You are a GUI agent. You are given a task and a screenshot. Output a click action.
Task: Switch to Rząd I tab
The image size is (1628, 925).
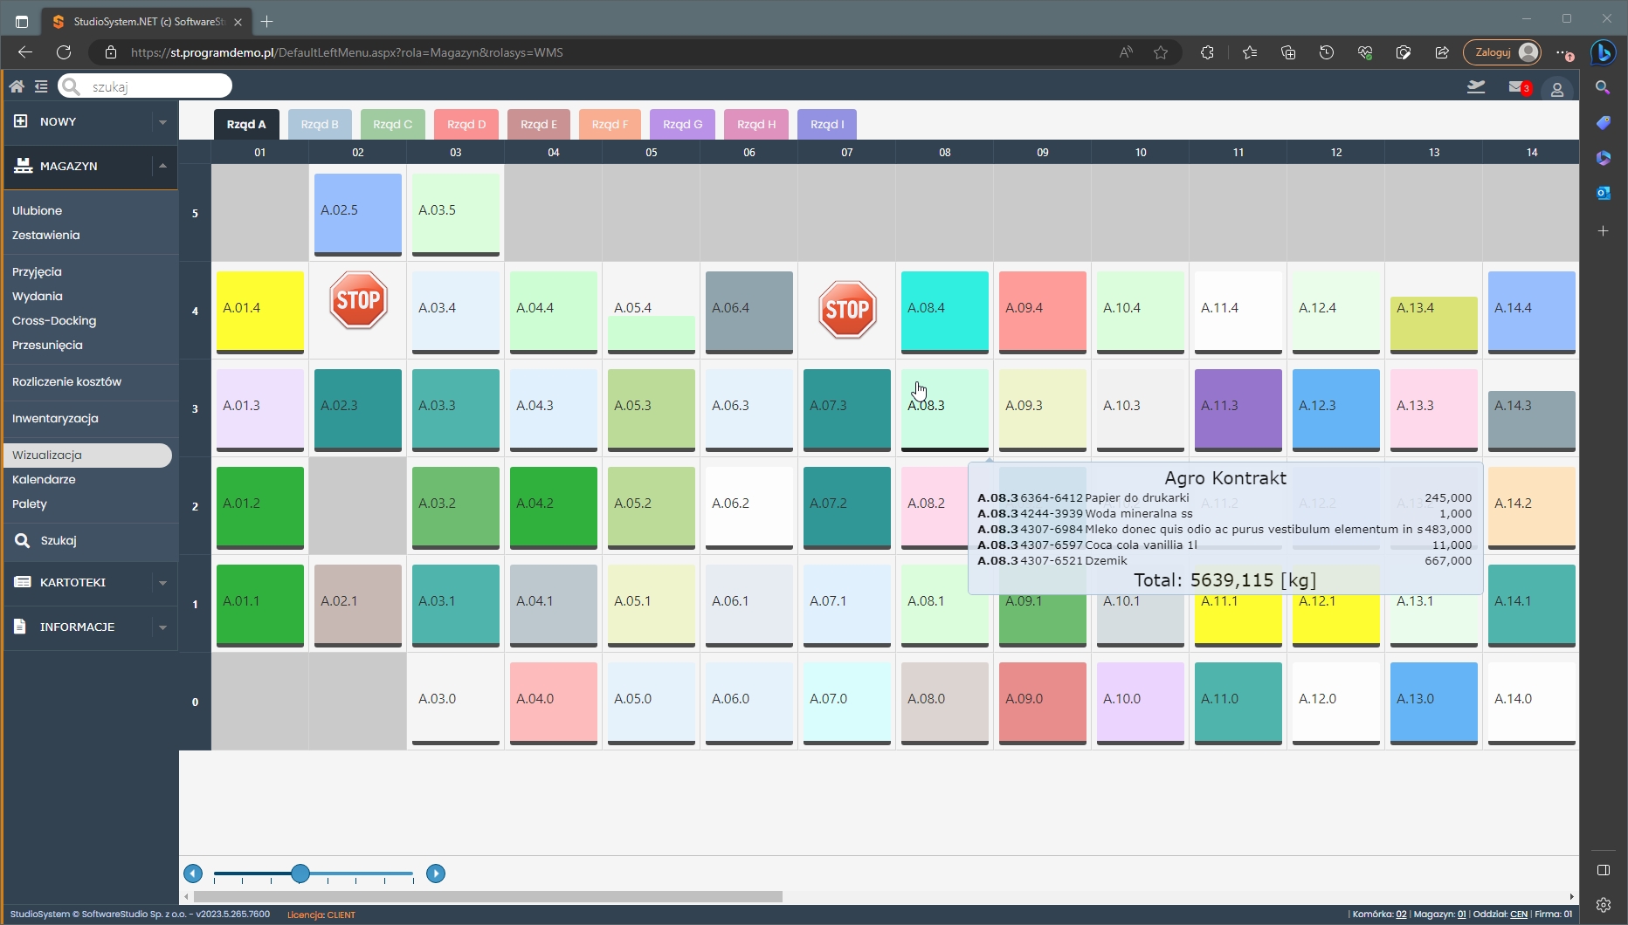(x=827, y=125)
